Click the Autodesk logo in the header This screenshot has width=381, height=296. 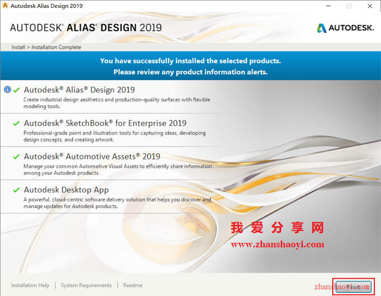click(x=345, y=28)
